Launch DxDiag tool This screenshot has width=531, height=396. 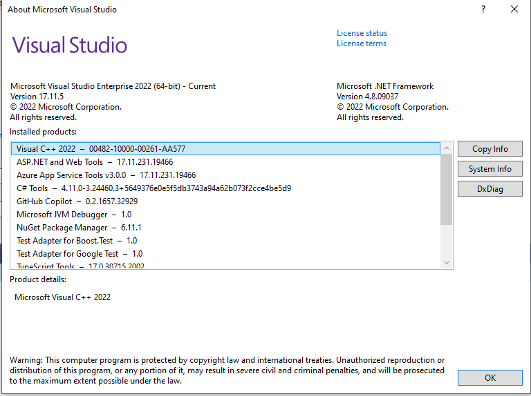coord(490,189)
